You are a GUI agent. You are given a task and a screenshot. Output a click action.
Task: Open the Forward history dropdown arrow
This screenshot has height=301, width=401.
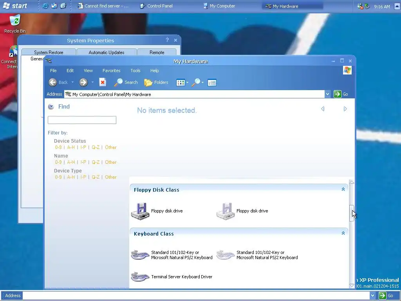click(x=92, y=82)
